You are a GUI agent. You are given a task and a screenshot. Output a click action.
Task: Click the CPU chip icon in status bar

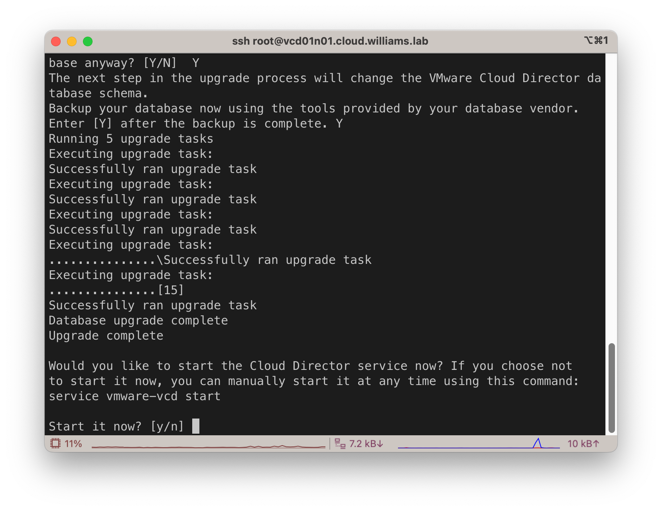[55, 444]
